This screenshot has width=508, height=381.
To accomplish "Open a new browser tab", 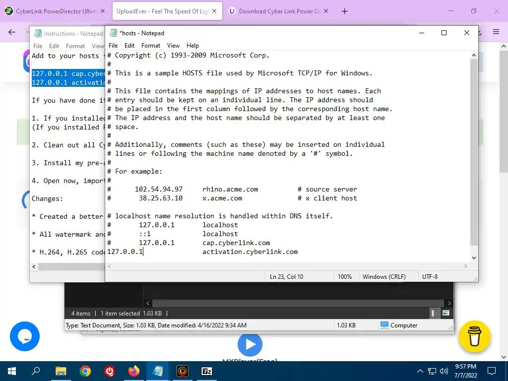I will pos(344,11).
